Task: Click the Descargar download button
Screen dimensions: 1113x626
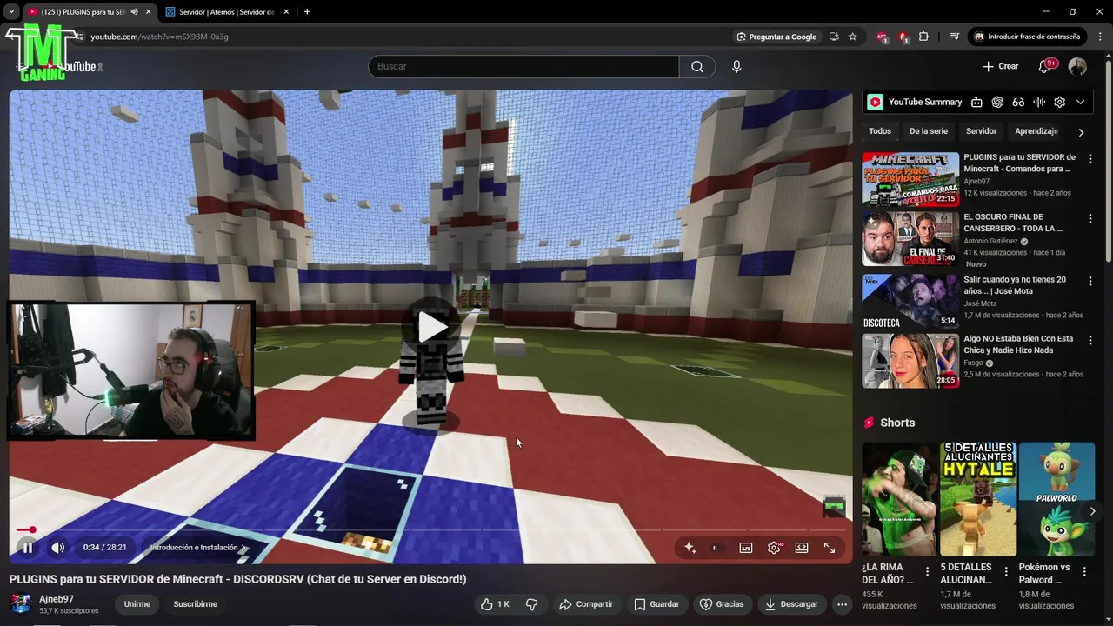Action: [791, 604]
